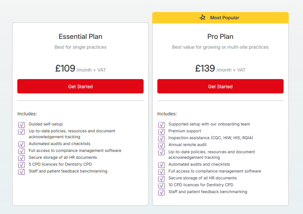Click Pro plan's Staff and patient feedback checkmark
This screenshot has height=214, width=303.
point(161,192)
